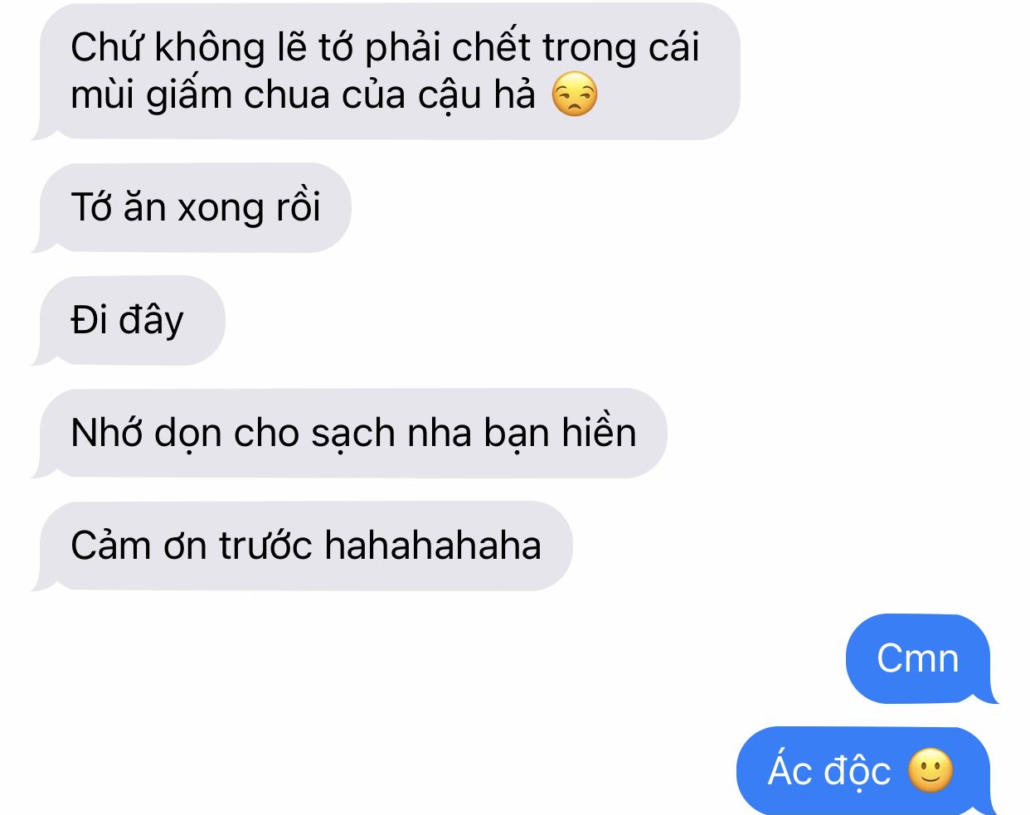1030x815 pixels.
Task: Click the word "Chứ" starting the first message
Action: 108,47
